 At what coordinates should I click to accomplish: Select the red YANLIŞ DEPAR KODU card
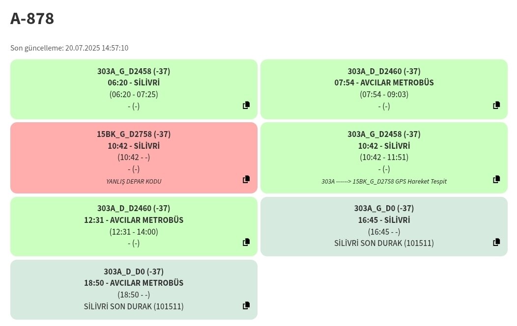click(x=134, y=158)
